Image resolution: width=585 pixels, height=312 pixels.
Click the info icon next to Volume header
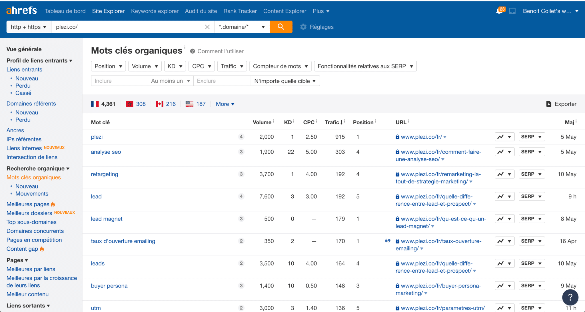[273, 121]
